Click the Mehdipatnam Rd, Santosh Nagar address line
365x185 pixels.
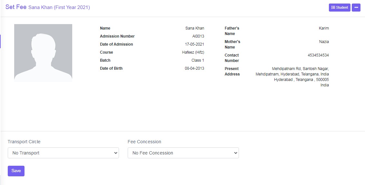300,69
